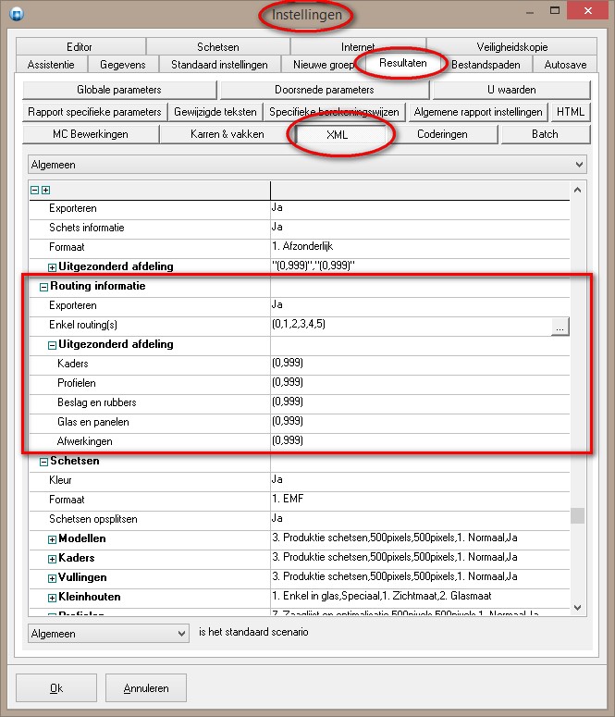Click ellipsis button for Enkel routing(s)

coord(560,327)
